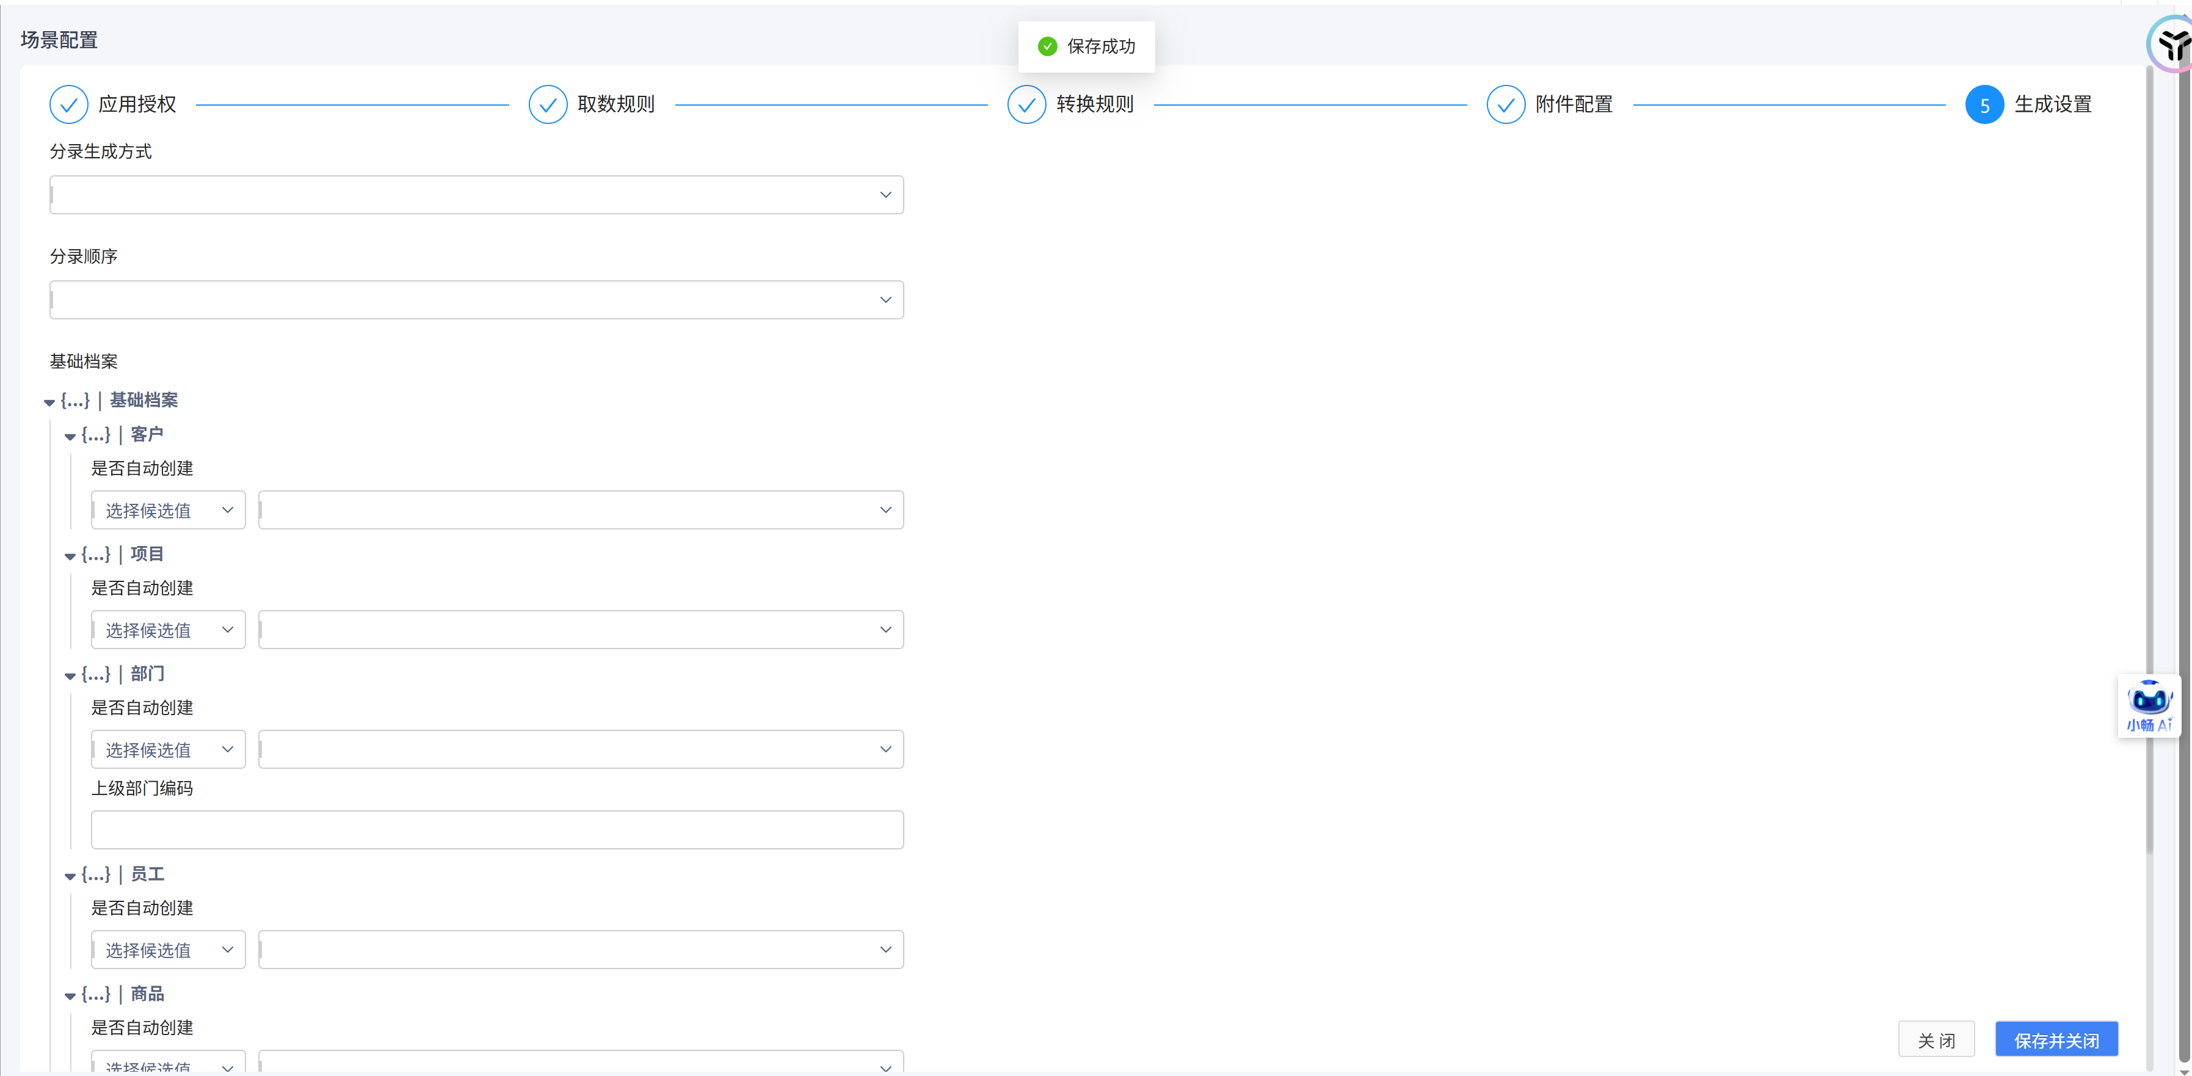Go to the 附件配置 step label

1573,104
